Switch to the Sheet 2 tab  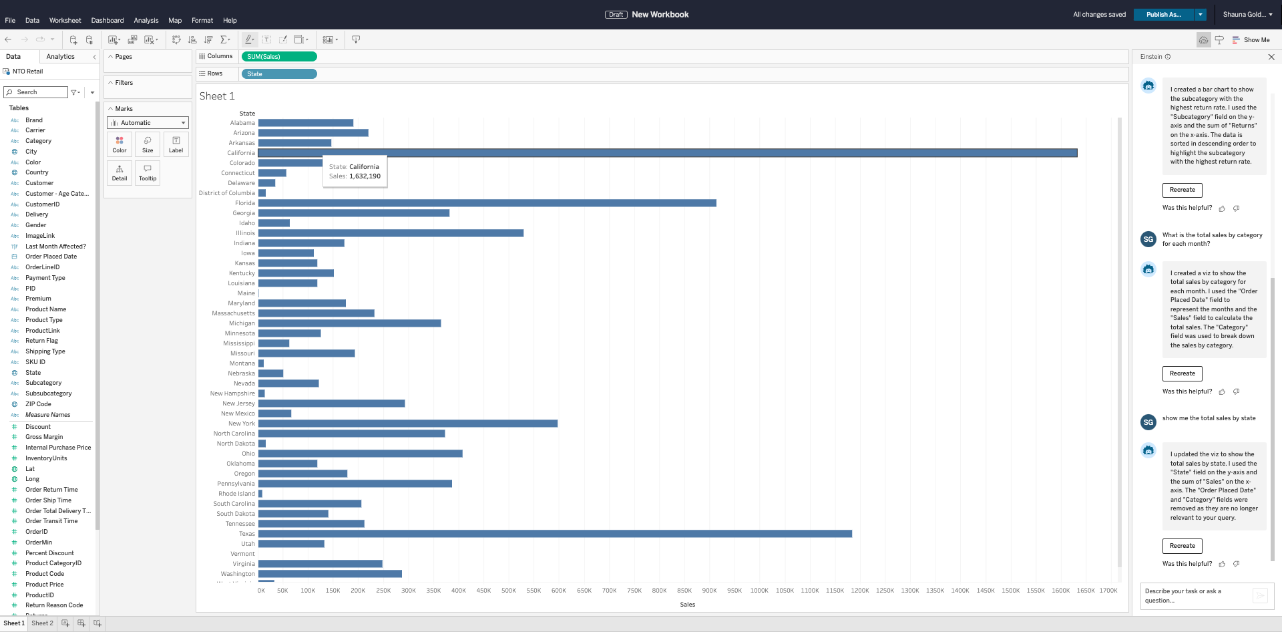[42, 623]
